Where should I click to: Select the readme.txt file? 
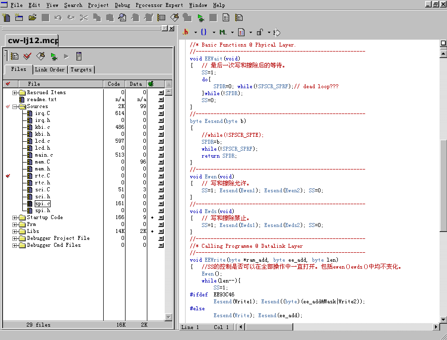[41, 100]
